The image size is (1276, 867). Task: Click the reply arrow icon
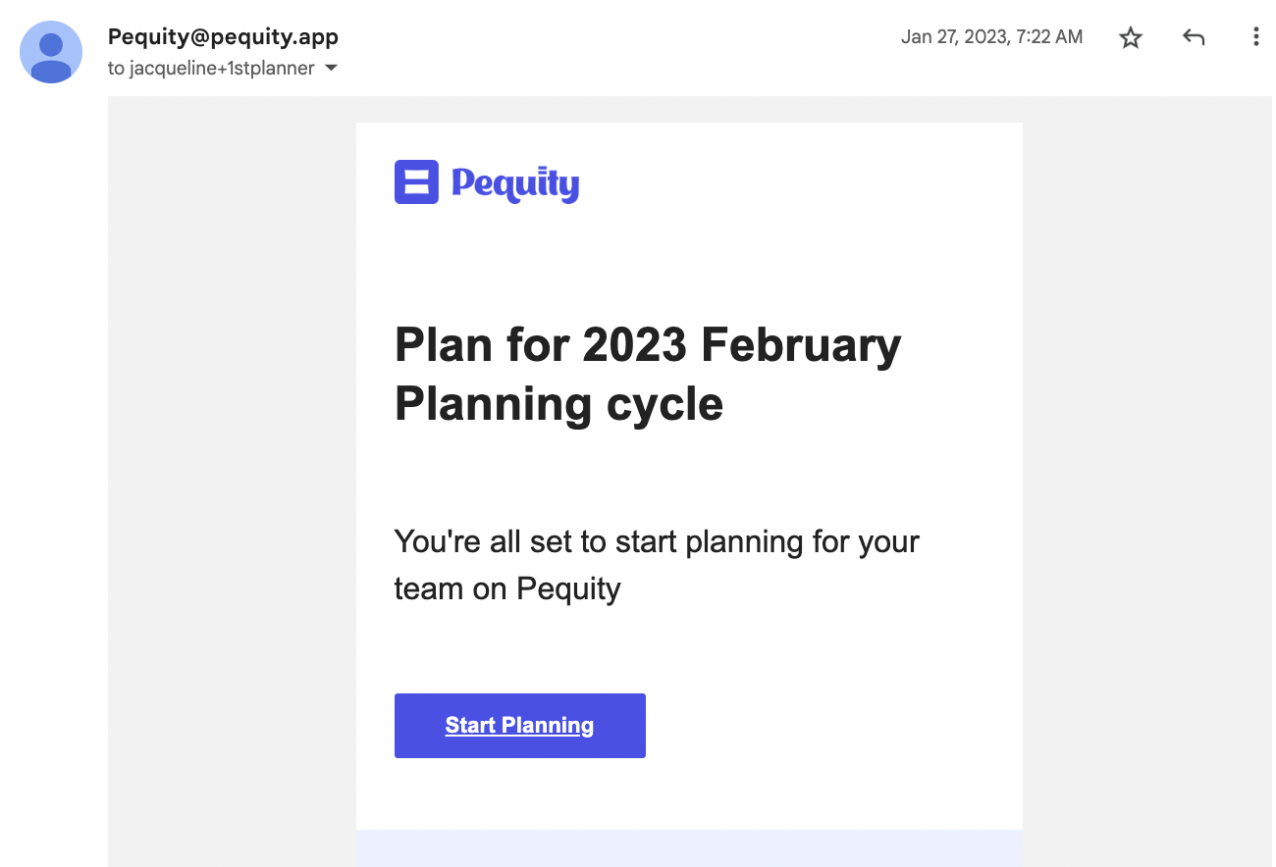(x=1194, y=38)
